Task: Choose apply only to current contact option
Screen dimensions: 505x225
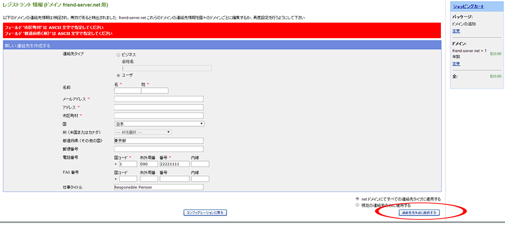Action: 357,205
